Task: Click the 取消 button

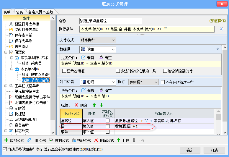Action: pos(214,150)
